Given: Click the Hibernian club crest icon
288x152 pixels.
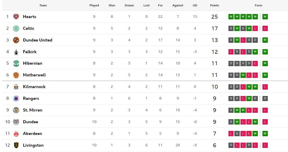Looking at the screenshot, I should [x=16, y=63].
